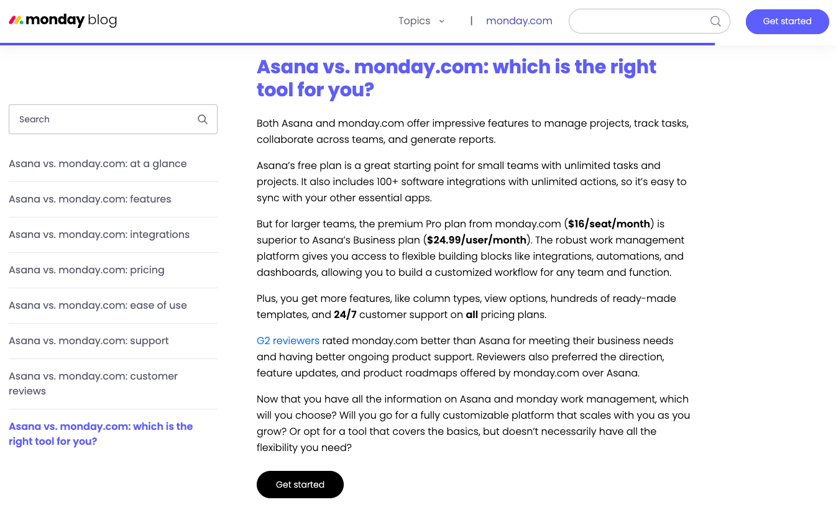Open the monday.com header link

coord(519,21)
